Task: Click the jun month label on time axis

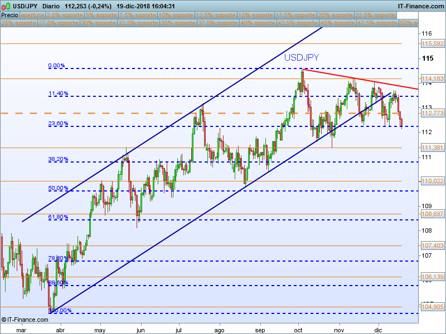Action: coord(140,330)
